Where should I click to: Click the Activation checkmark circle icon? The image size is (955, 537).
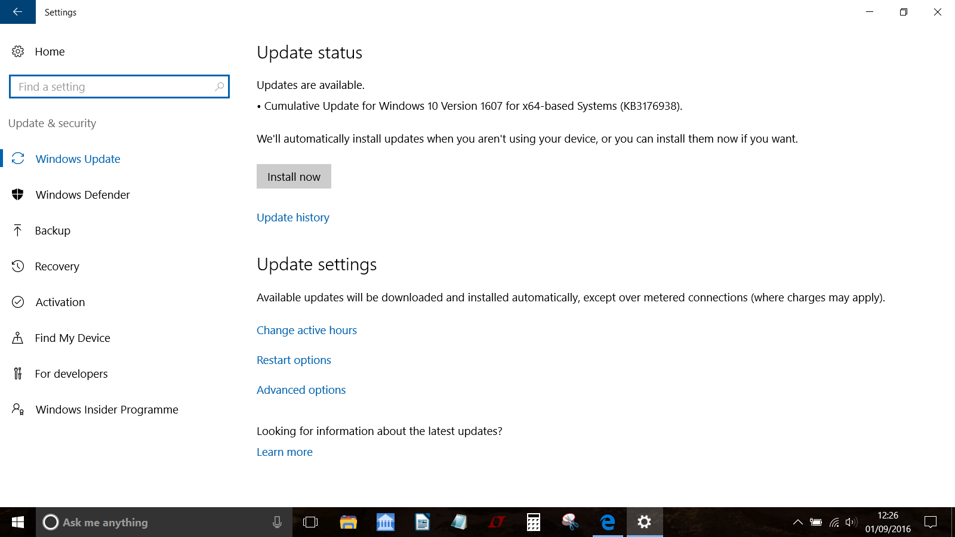[18, 302]
